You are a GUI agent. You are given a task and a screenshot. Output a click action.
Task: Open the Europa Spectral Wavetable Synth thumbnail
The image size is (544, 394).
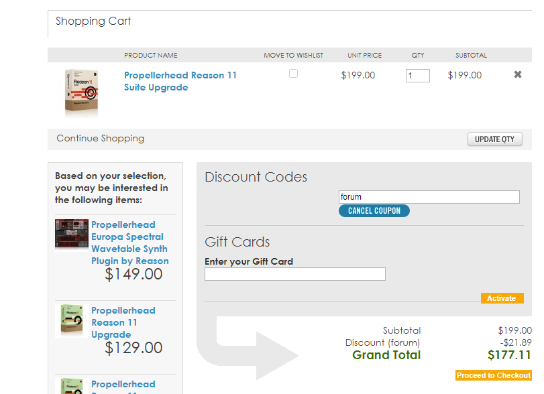[x=72, y=234]
